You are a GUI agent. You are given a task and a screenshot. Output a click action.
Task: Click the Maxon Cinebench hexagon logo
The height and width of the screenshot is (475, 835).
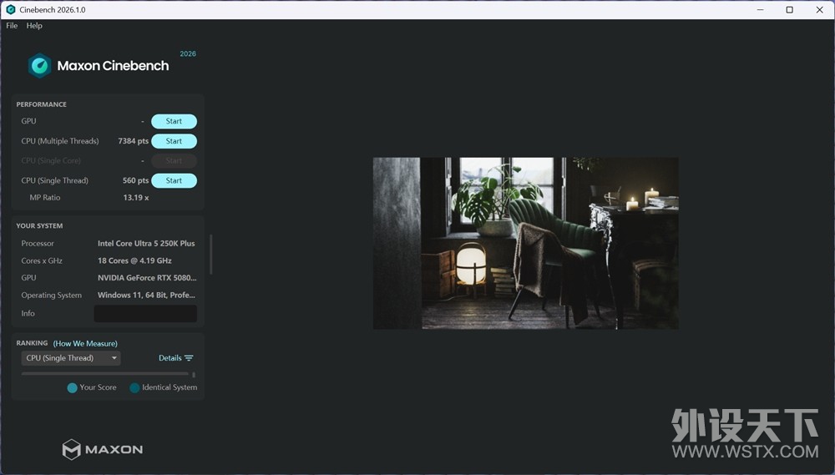[x=39, y=66]
